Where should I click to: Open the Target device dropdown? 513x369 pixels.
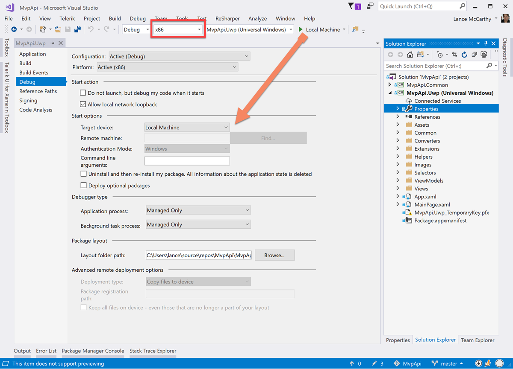187,128
